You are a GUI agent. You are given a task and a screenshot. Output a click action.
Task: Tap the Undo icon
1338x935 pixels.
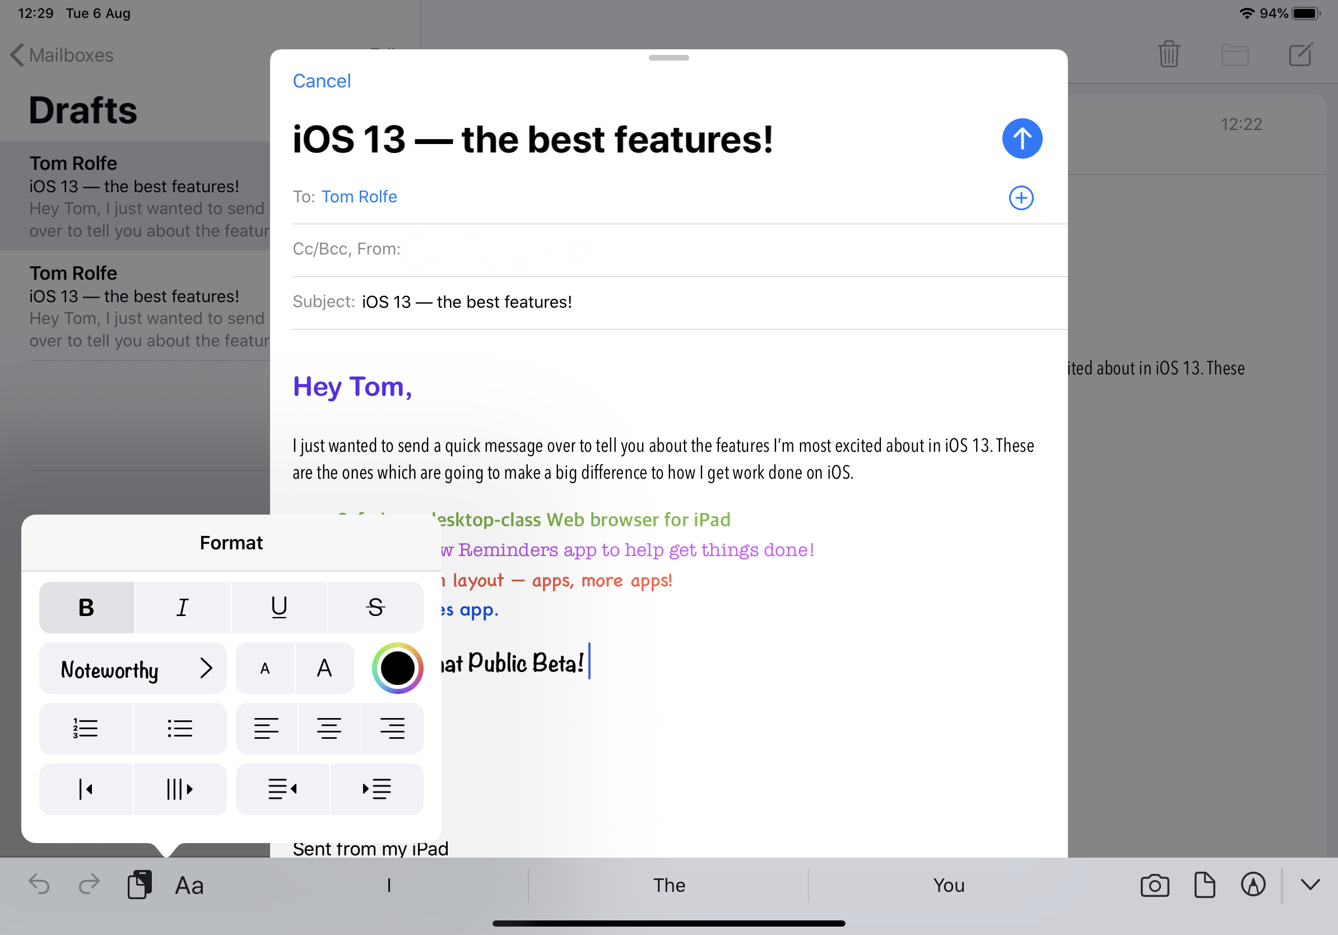[39, 885]
